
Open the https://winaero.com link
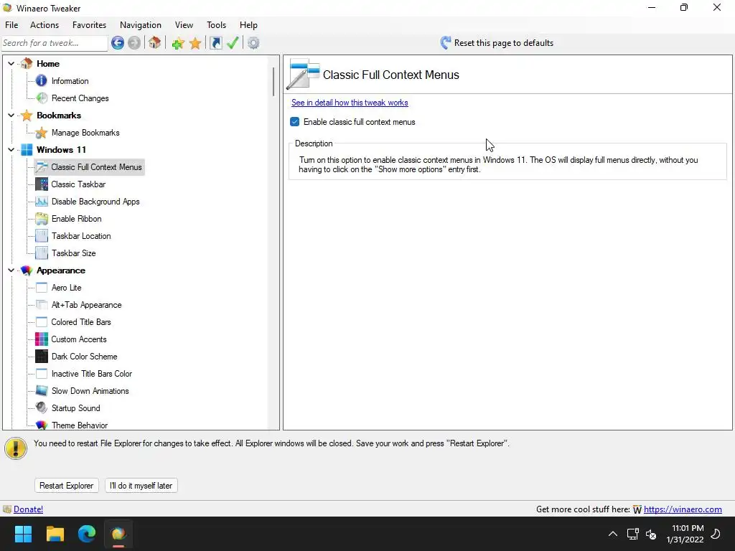[683, 509]
